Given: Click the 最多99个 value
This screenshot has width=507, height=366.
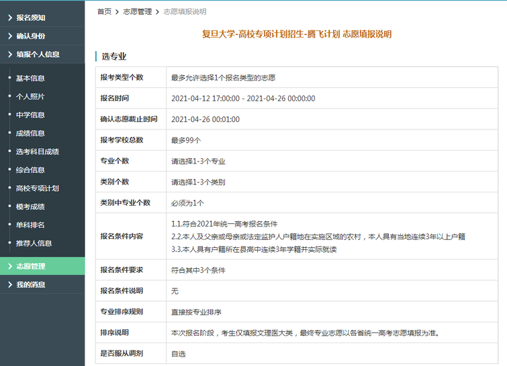Looking at the screenshot, I should coord(186,140).
